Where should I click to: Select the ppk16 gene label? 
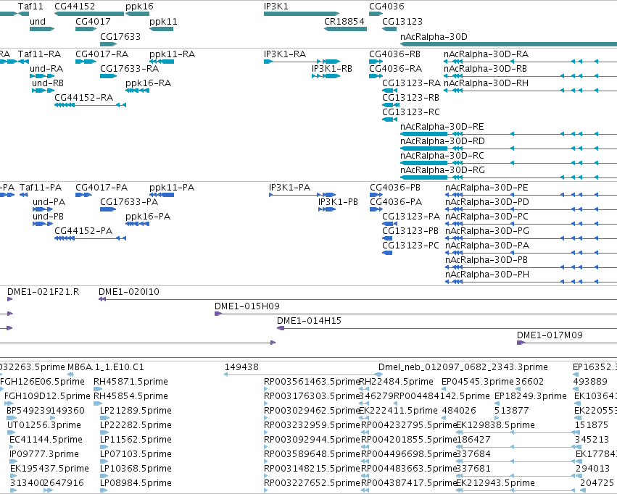coord(139,7)
